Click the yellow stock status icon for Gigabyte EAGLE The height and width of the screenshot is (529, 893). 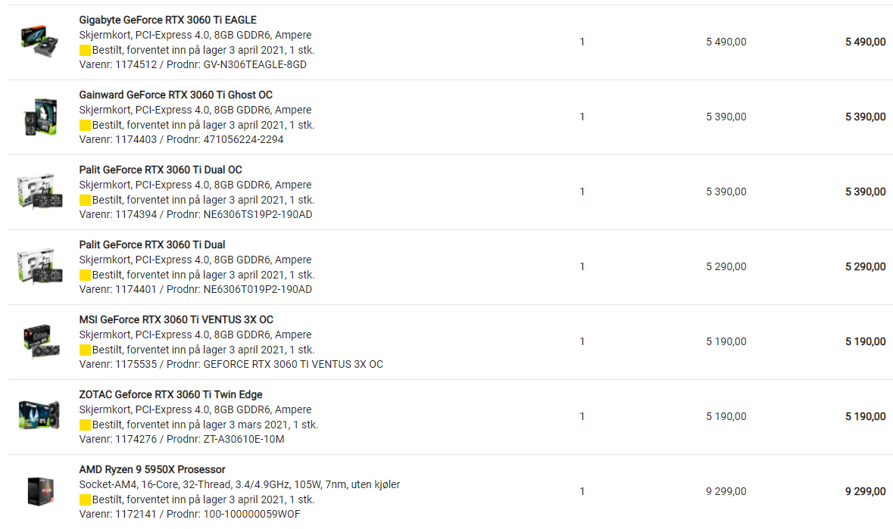point(85,50)
